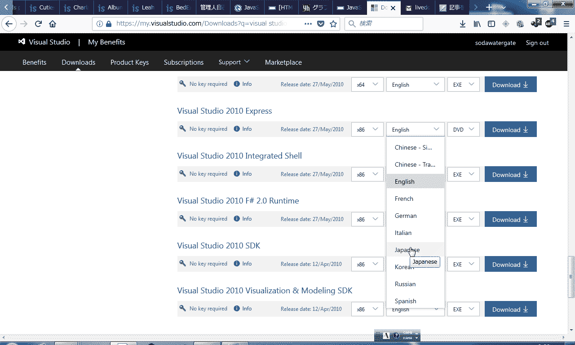Open the sidebar panel icon
Viewport: 575px width, 345px height.
(x=491, y=24)
